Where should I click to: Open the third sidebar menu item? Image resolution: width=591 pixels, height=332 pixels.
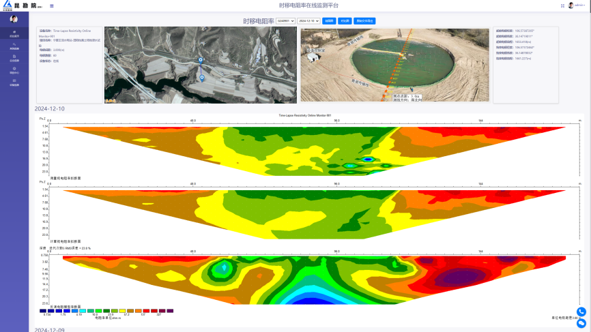coord(14,59)
